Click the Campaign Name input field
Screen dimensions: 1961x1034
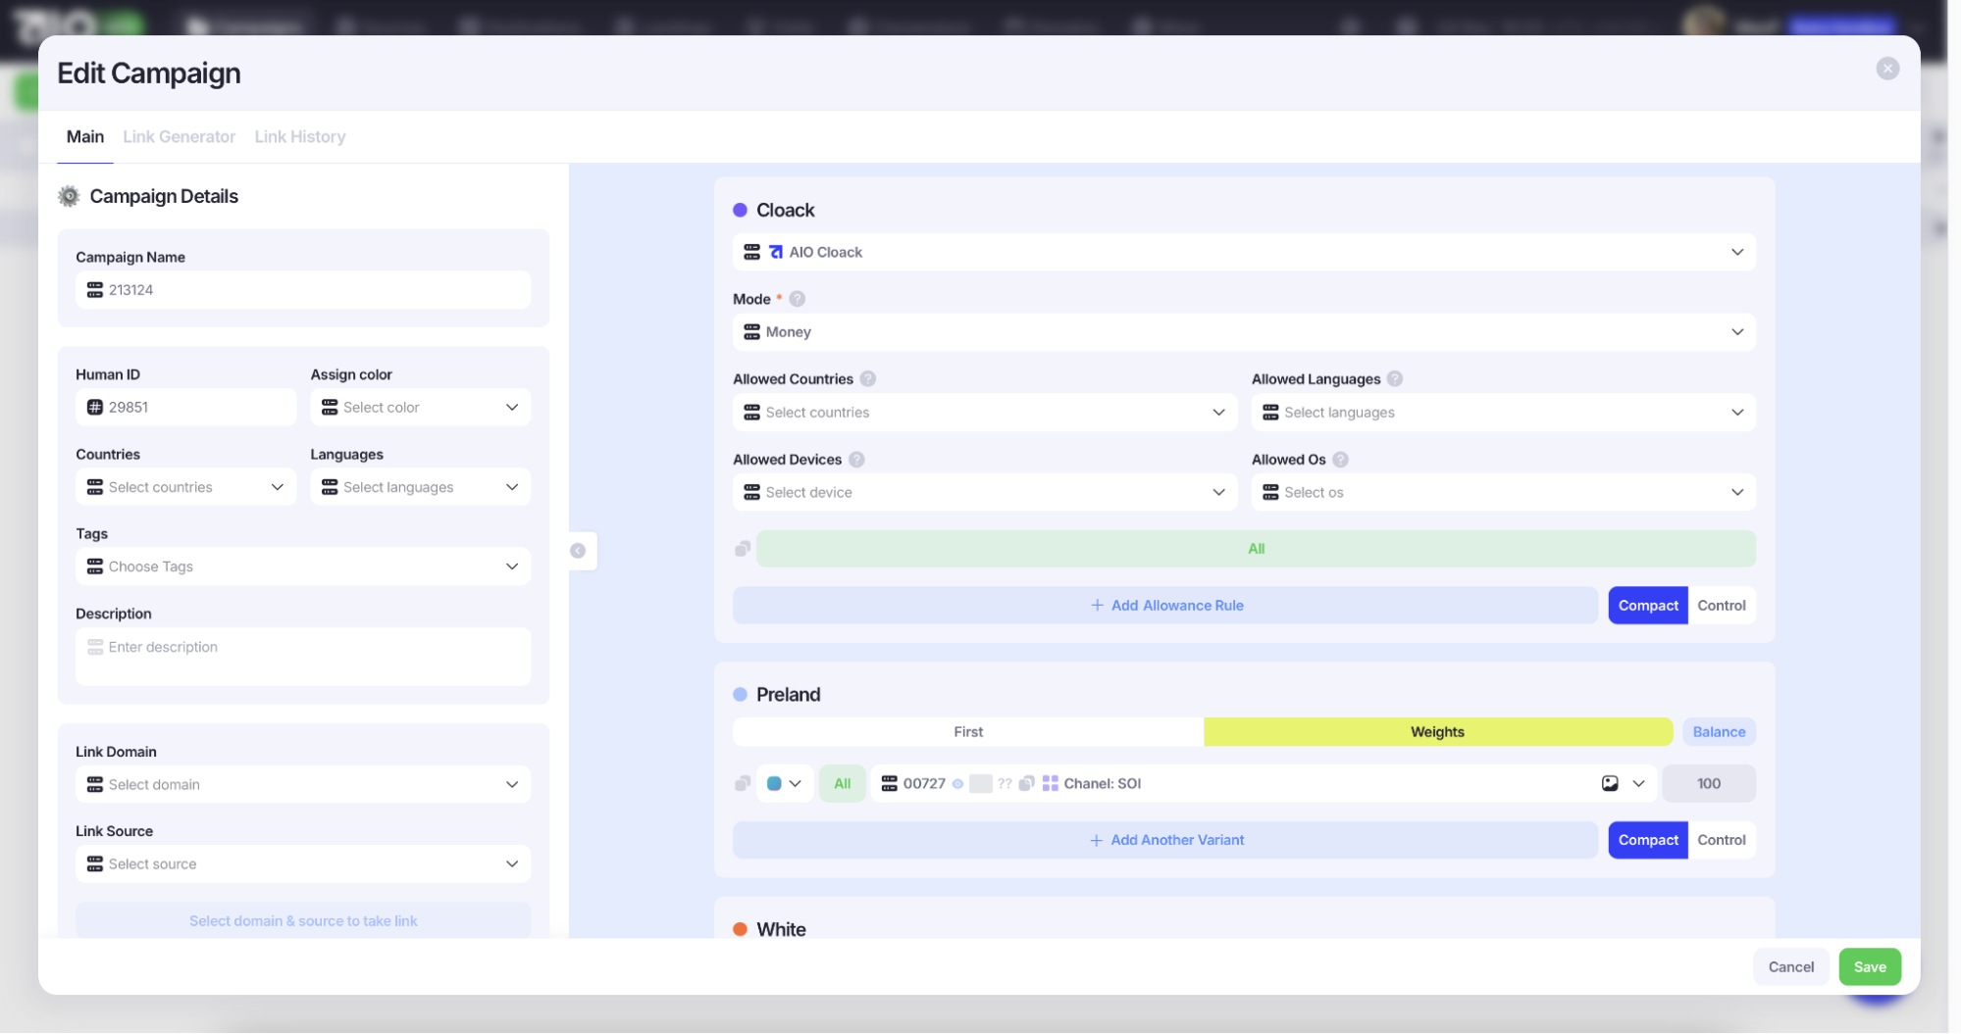click(x=303, y=290)
